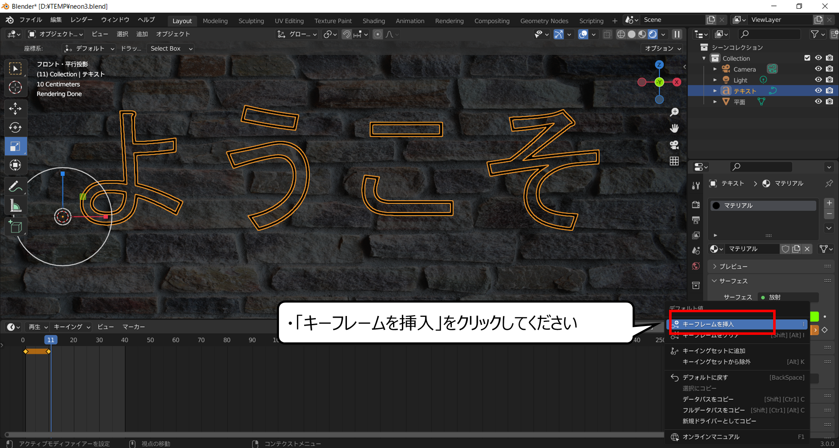
Task: Click the pan hand viewport icon
Action: 674,128
